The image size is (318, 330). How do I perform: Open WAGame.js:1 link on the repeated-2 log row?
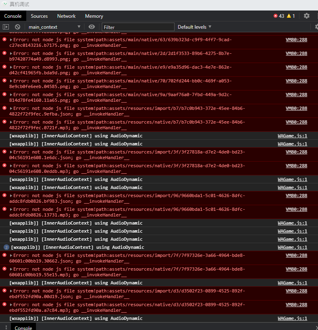[292, 247]
